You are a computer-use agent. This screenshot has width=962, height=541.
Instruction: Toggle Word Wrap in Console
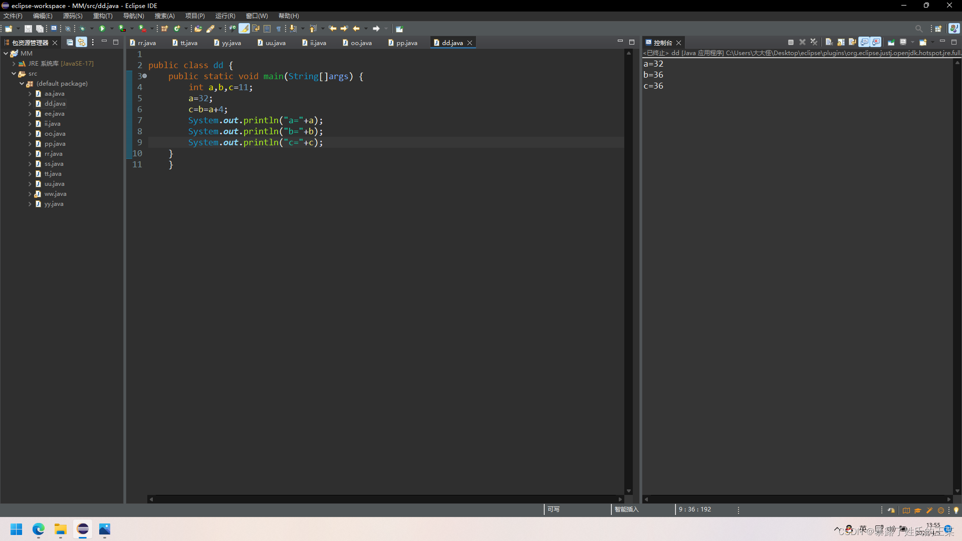[852, 43]
